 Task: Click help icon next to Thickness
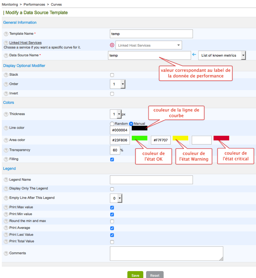(x=6, y=114)
